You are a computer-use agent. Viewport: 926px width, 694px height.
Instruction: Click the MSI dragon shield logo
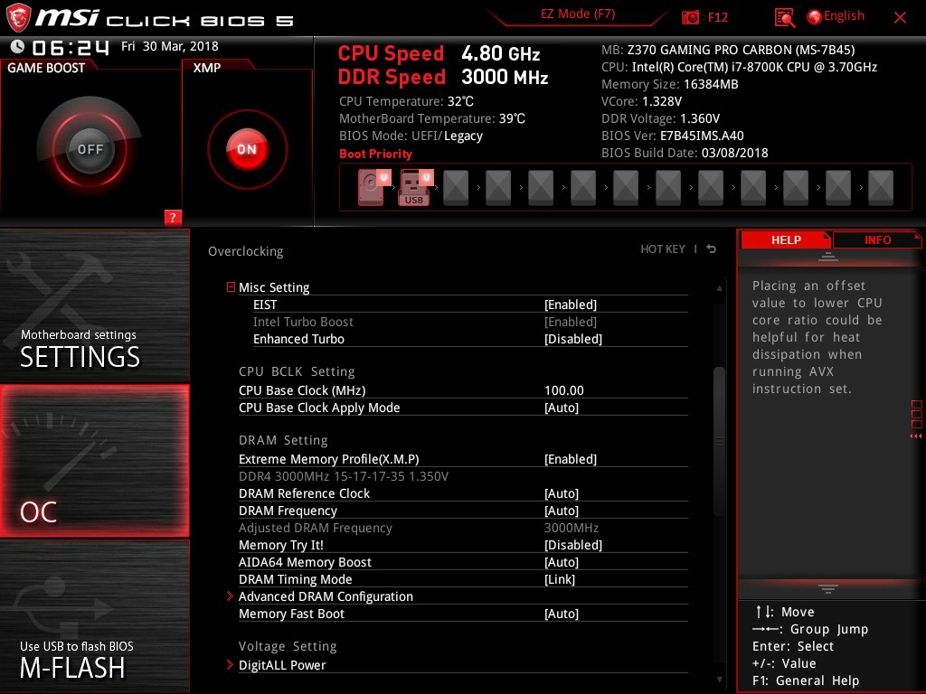(x=18, y=18)
